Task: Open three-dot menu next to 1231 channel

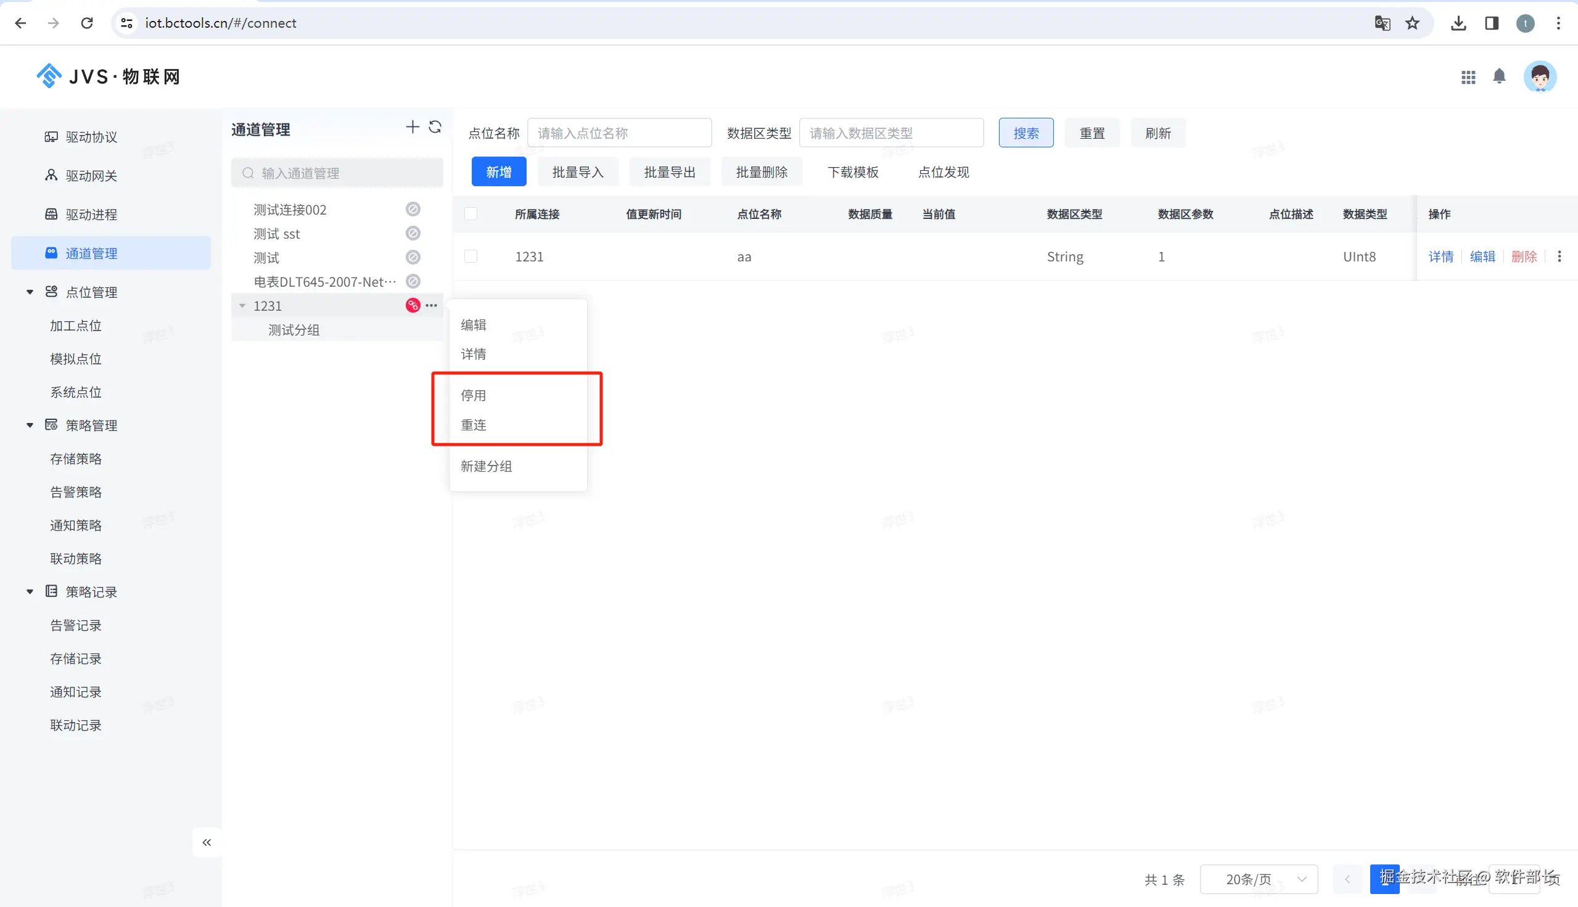Action: tap(431, 305)
